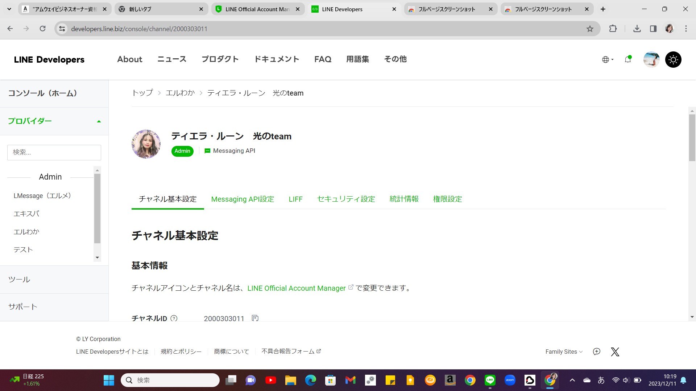Close the LINE Developers browser tab
The width and height of the screenshot is (696, 391).
pos(394,9)
